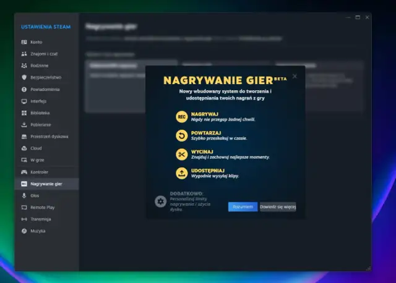Select the Nagrywanie gier sidebar item
The height and width of the screenshot is (283, 396).
point(47,184)
